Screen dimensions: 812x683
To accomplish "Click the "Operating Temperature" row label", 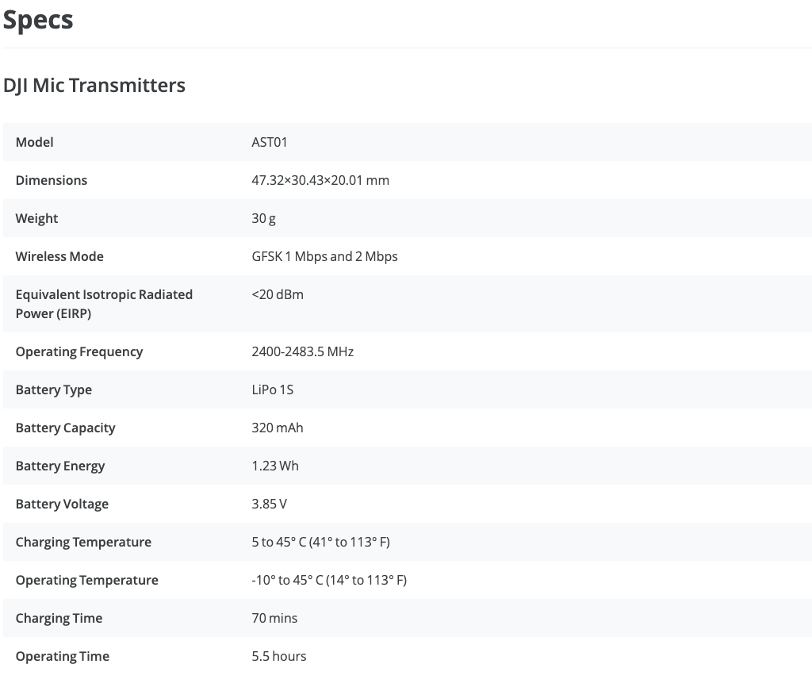I will pos(87,581).
